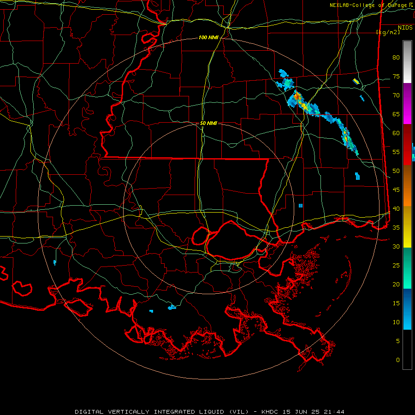Click the blue segment of color scale
415x415 pixels.
[x=407, y=309]
